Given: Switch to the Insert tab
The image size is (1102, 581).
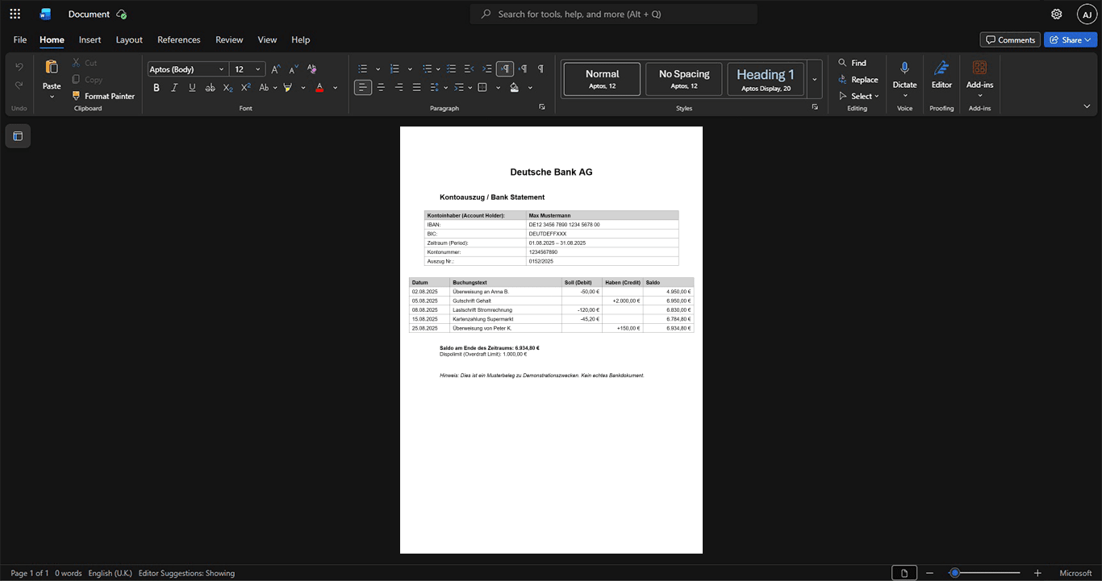Looking at the screenshot, I should click(90, 39).
